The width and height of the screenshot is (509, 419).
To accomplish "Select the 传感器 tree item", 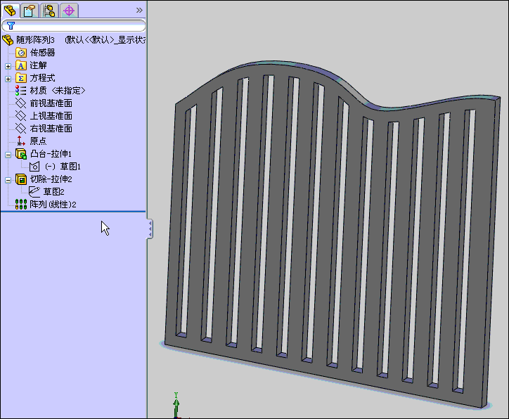I will point(42,53).
